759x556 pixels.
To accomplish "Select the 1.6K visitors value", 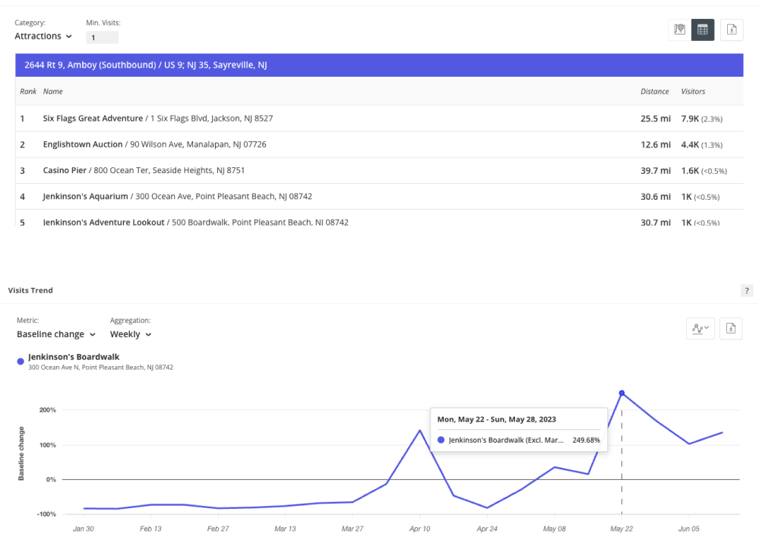I will (690, 171).
